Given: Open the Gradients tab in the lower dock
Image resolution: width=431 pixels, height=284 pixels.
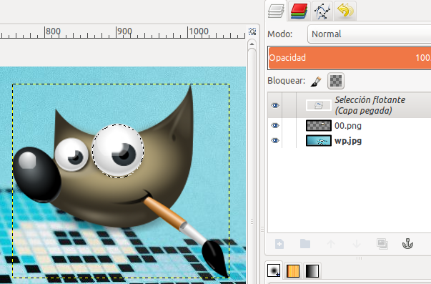Looking at the screenshot, I should 312,270.
